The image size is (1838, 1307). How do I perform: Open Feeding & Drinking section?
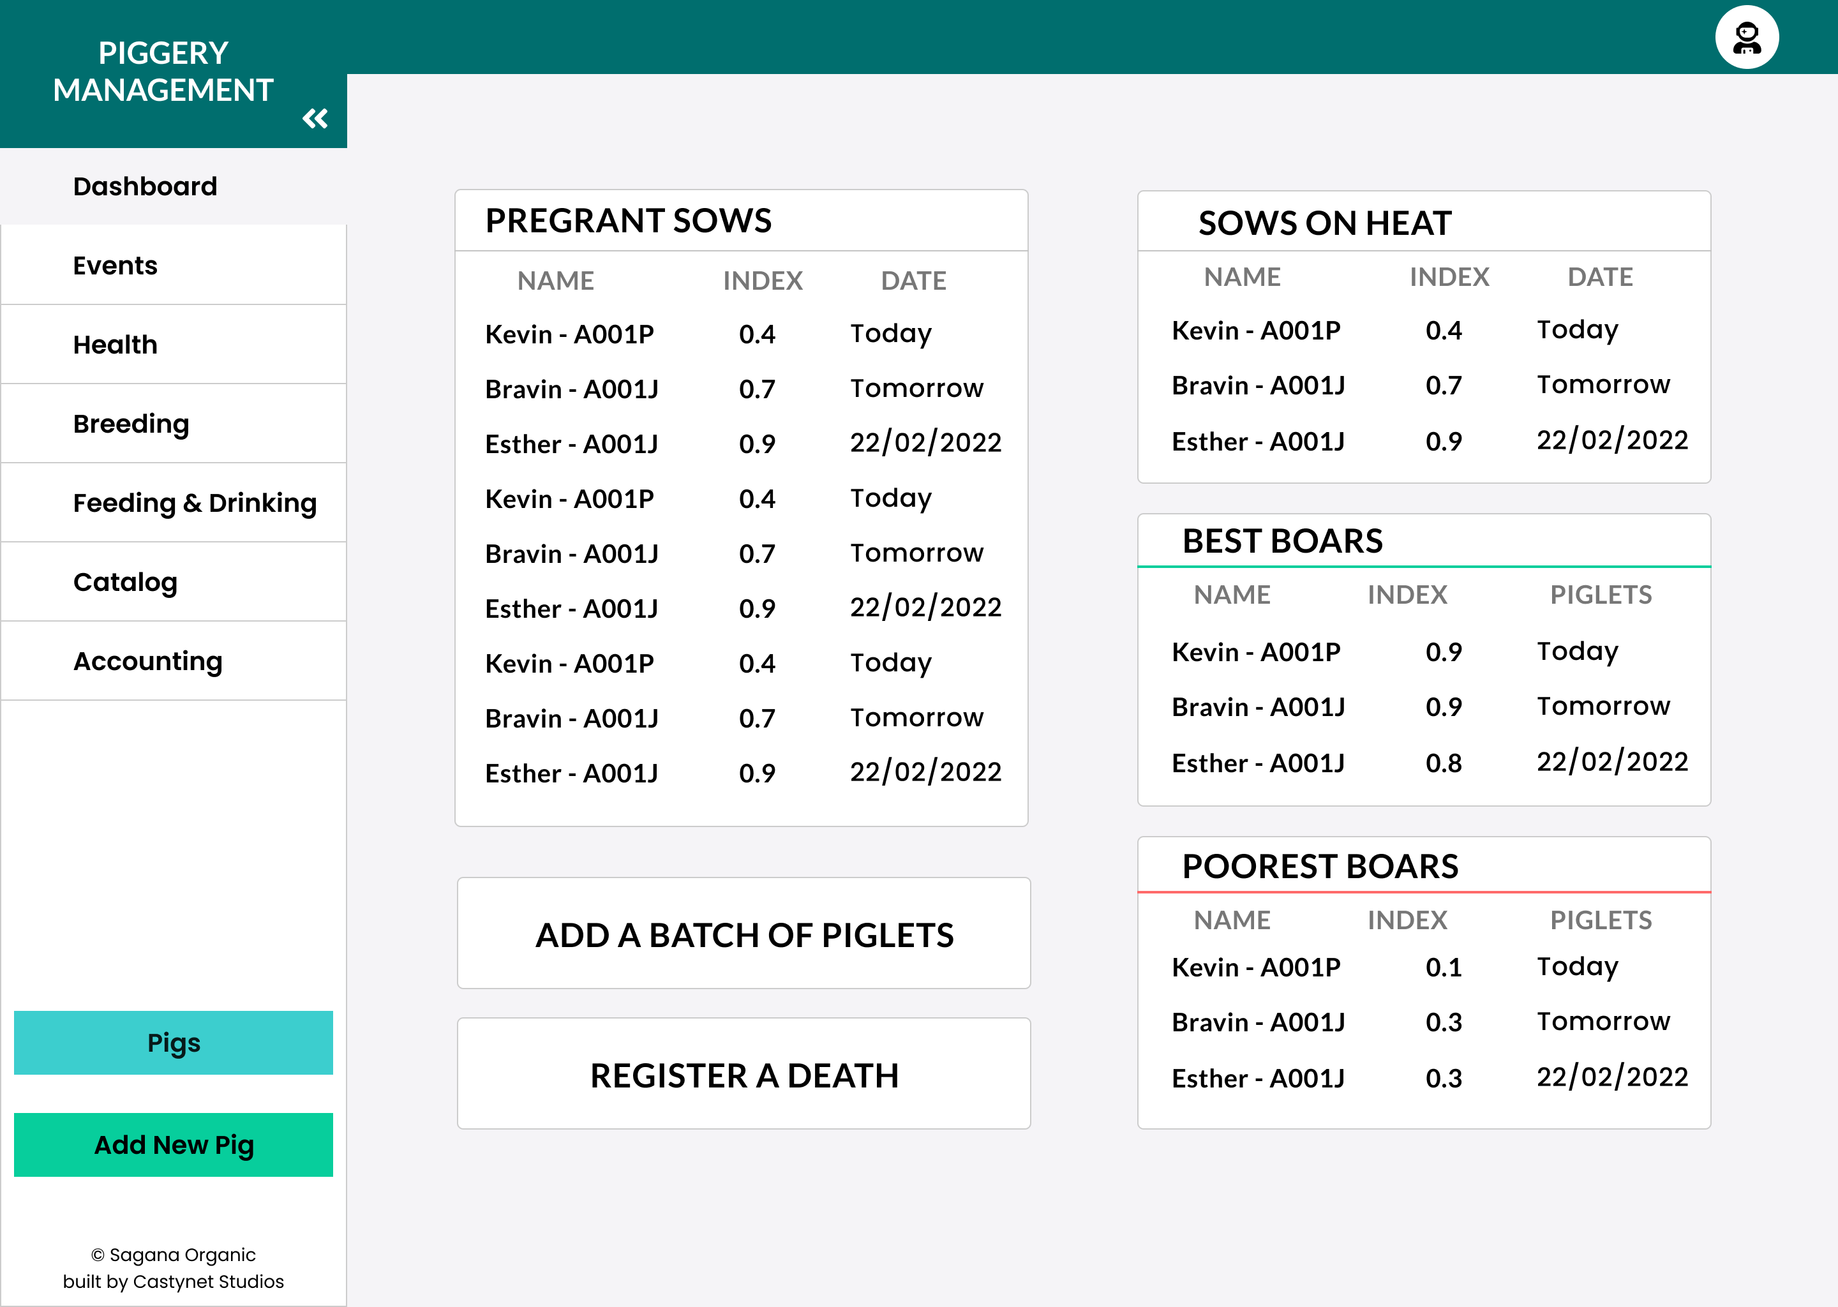(x=173, y=503)
